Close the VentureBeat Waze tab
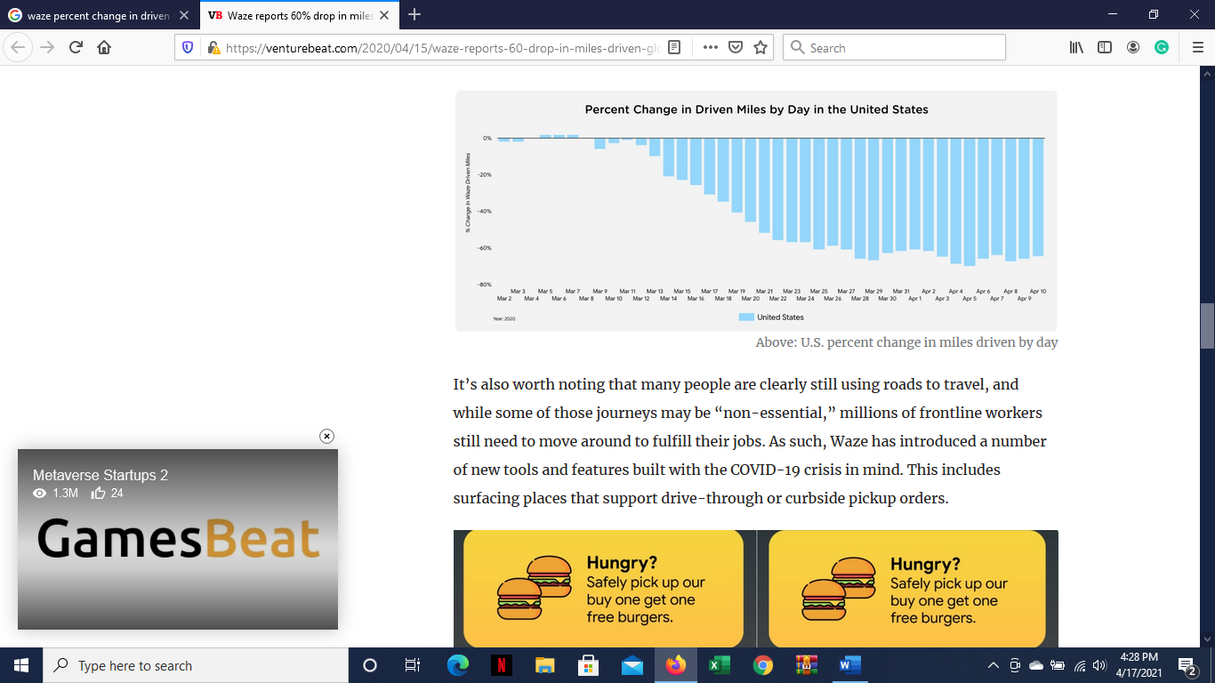The width and height of the screenshot is (1215, 683). click(x=385, y=15)
